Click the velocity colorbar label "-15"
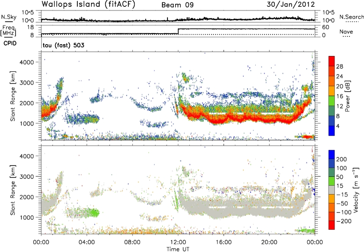 [342, 195]
